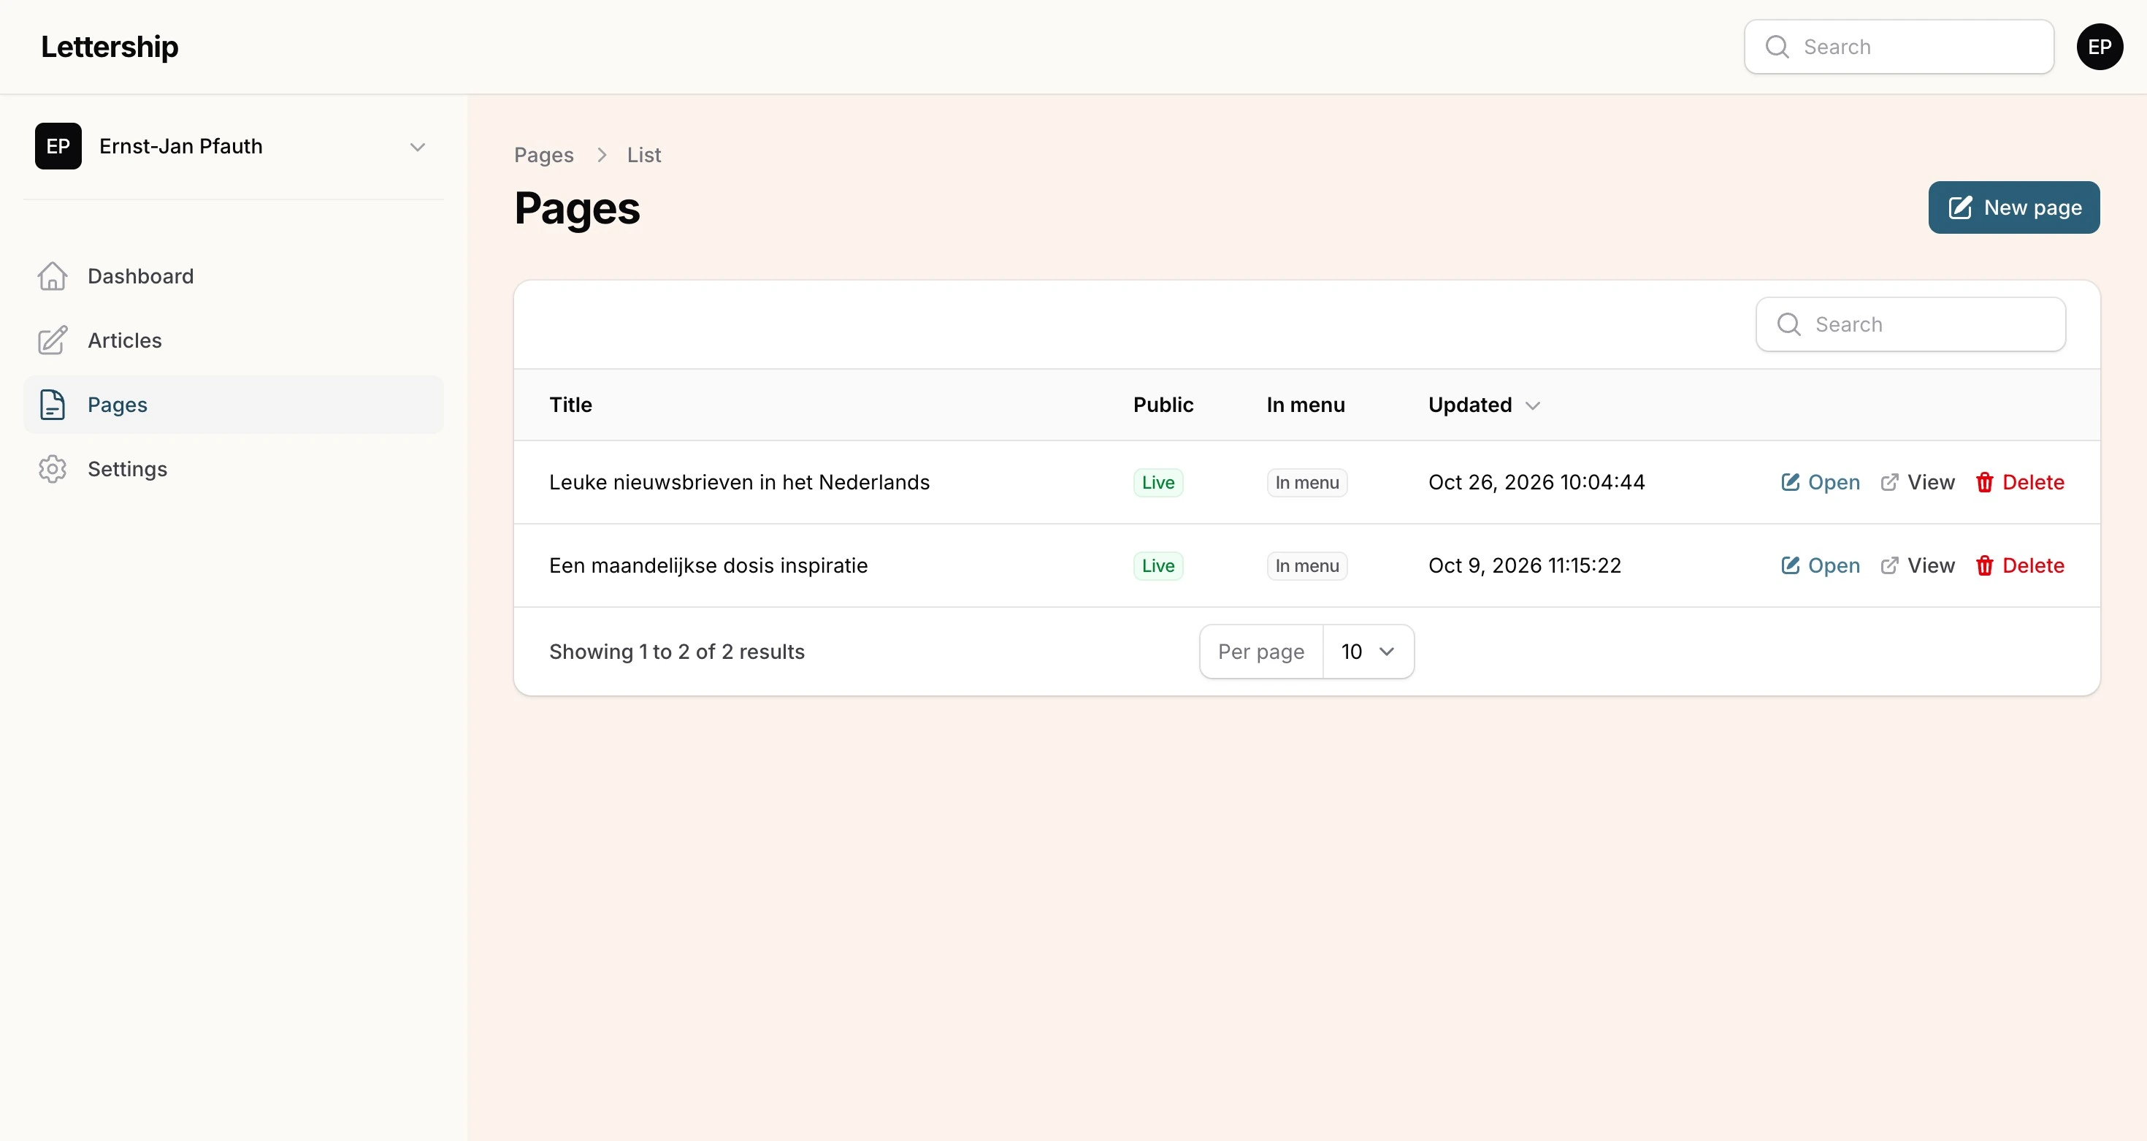
Task: Click the edit icon for Leuke nieuwsbrieven row
Action: tap(1791, 481)
